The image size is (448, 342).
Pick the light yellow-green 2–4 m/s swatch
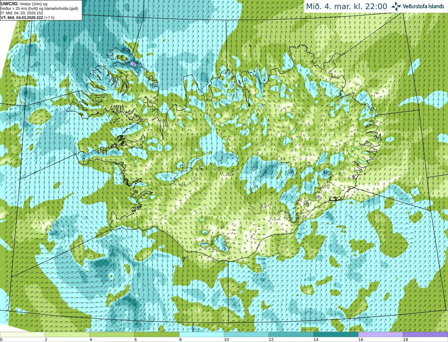[67, 334]
